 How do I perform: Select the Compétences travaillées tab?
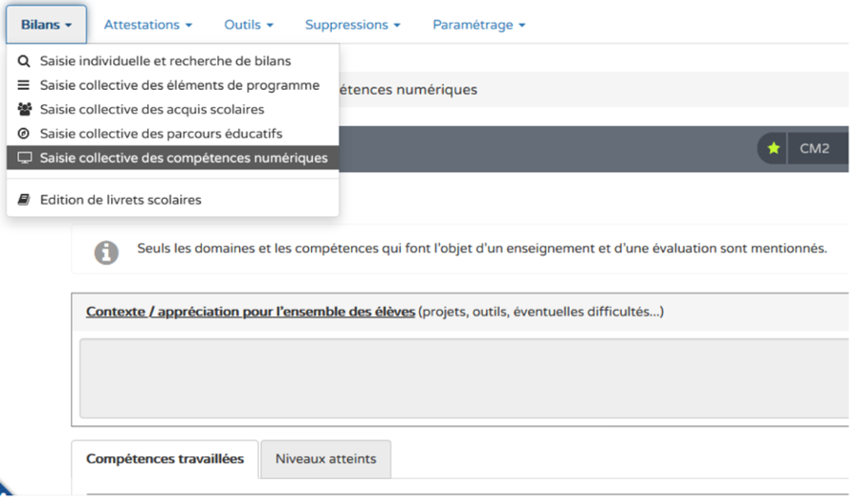pos(165,459)
